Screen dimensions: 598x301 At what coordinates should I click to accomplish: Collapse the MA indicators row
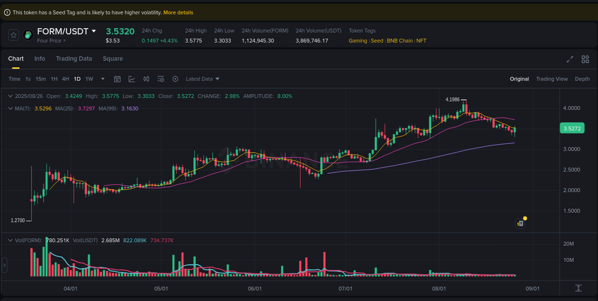pos(10,108)
